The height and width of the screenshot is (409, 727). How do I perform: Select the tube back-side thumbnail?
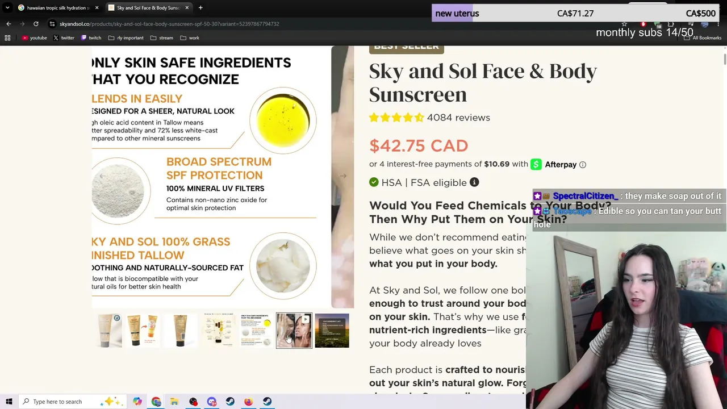(x=181, y=330)
